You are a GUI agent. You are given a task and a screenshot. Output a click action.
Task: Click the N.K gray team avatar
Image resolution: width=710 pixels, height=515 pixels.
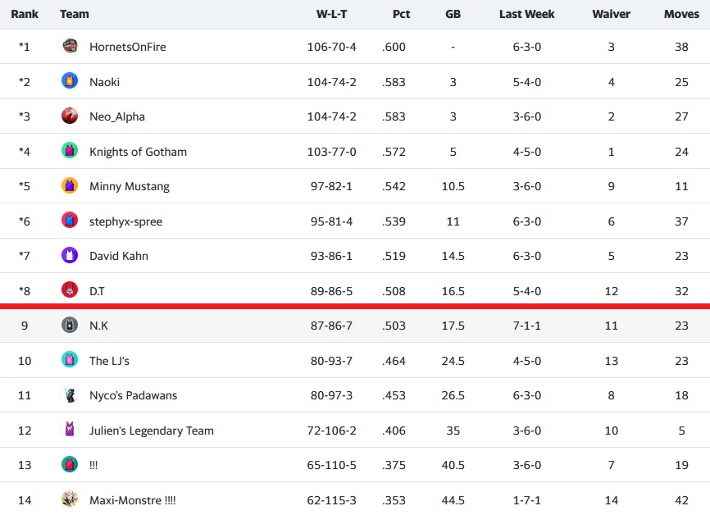tap(70, 326)
